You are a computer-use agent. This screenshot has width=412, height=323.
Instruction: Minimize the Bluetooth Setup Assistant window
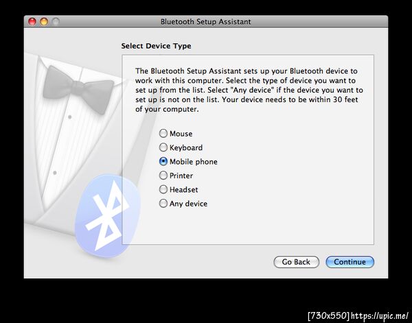(44, 21)
